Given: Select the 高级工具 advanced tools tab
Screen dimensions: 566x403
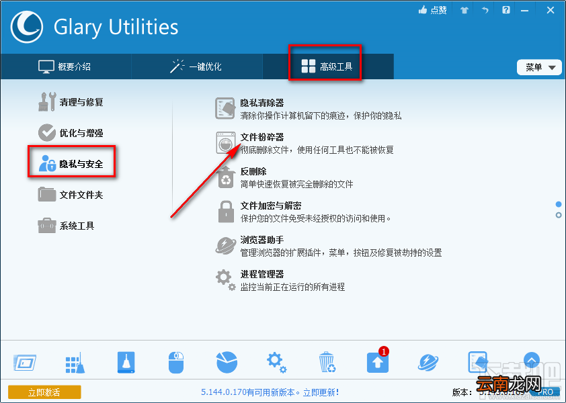Looking at the screenshot, I should coord(328,66).
